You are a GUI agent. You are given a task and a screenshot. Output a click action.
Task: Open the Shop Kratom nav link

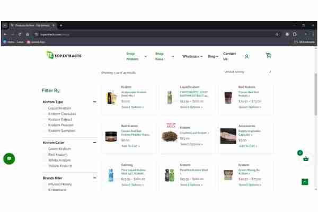tap(132, 56)
